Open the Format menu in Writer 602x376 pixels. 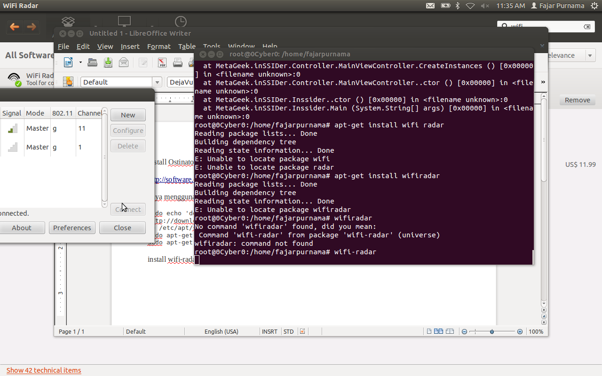tap(158, 46)
